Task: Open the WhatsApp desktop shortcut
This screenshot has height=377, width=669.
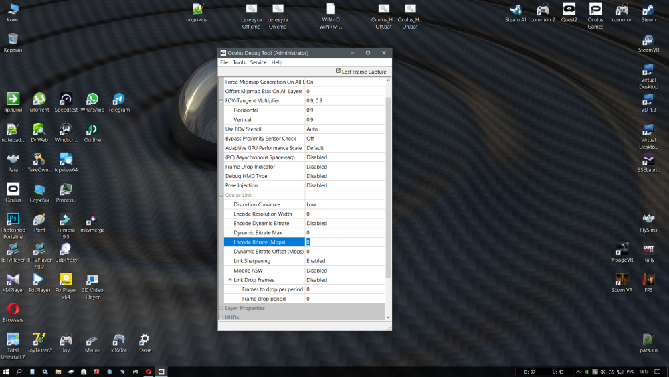Action: (x=92, y=103)
